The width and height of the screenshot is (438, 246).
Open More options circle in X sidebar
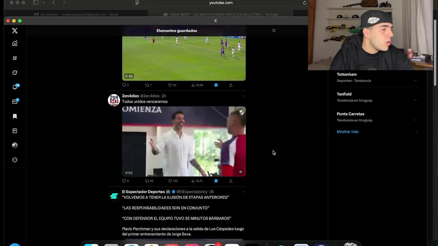point(15,160)
